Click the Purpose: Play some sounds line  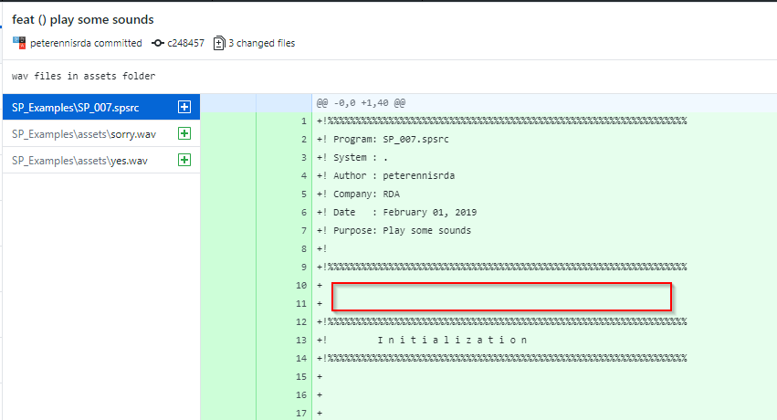point(394,230)
